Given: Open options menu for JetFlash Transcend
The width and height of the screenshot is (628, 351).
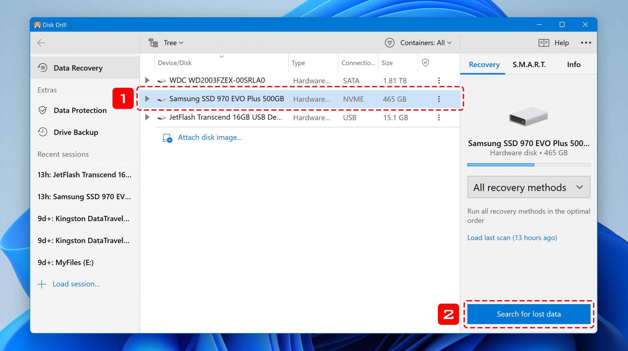Looking at the screenshot, I should click(x=439, y=117).
